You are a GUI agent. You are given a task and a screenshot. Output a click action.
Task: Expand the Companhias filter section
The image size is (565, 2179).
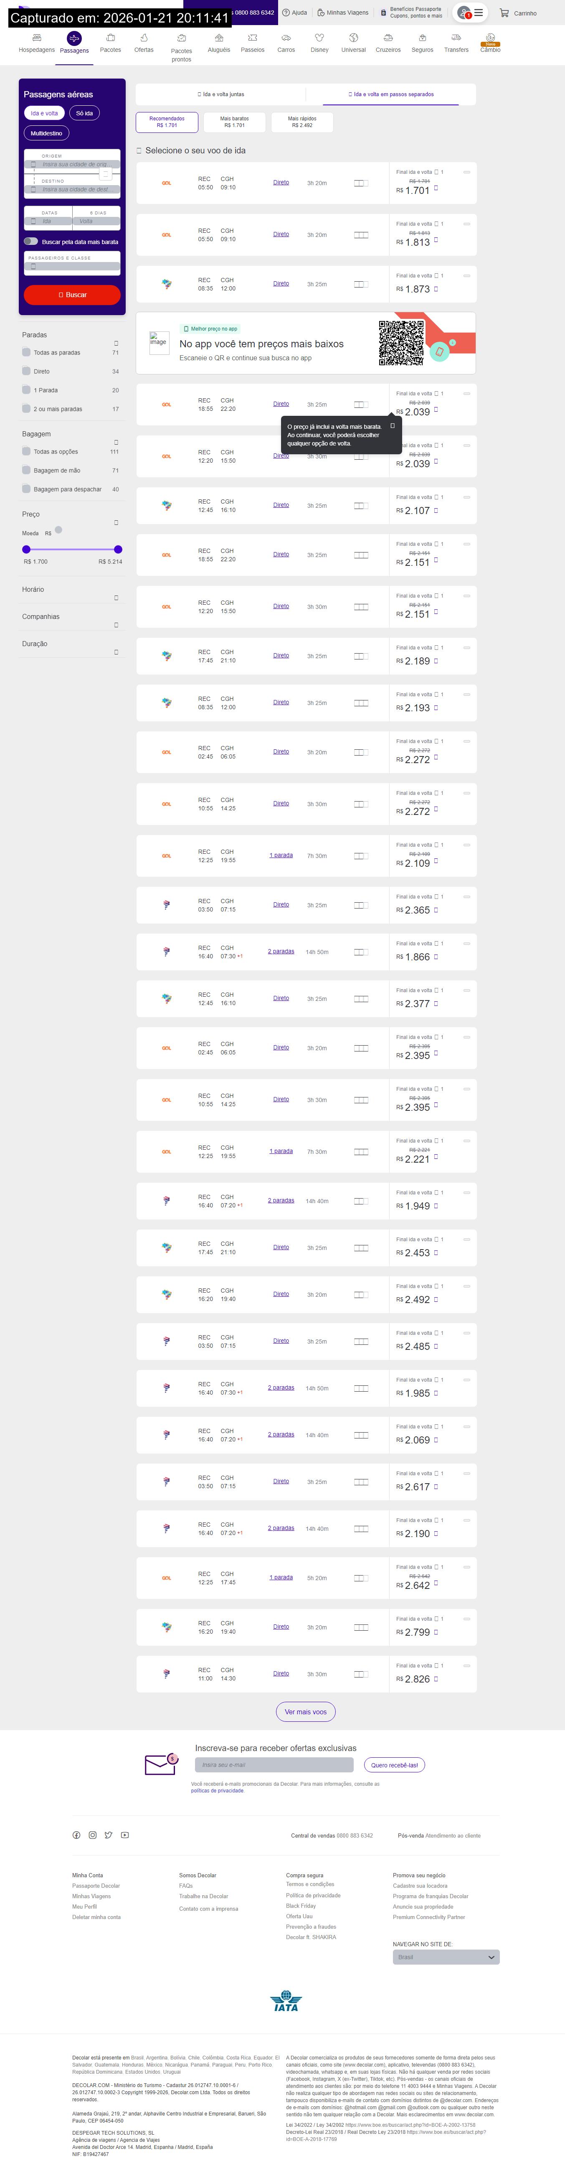tap(116, 625)
